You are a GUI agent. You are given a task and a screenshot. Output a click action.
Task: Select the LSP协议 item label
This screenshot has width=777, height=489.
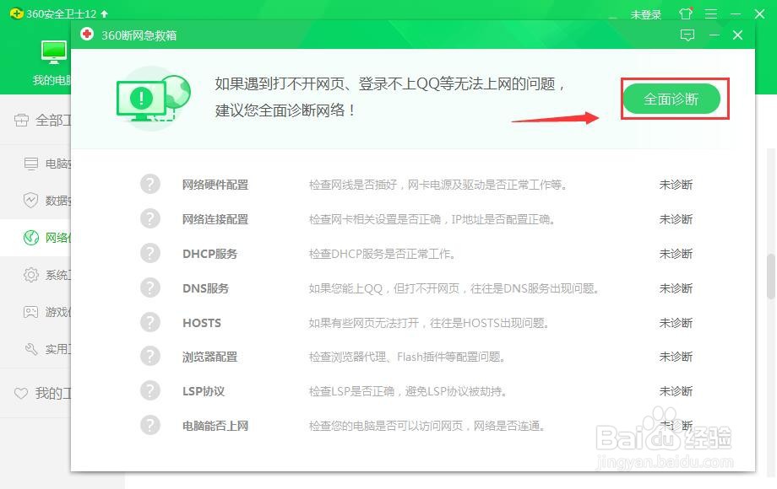coord(204,391)
